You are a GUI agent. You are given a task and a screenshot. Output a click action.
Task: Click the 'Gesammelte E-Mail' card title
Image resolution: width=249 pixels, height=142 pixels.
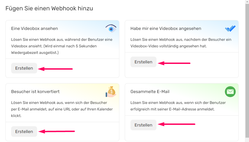[x=150, y=91]
